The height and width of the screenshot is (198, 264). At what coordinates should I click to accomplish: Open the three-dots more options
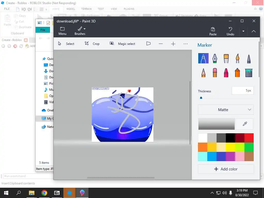click(x=186, y=44)
